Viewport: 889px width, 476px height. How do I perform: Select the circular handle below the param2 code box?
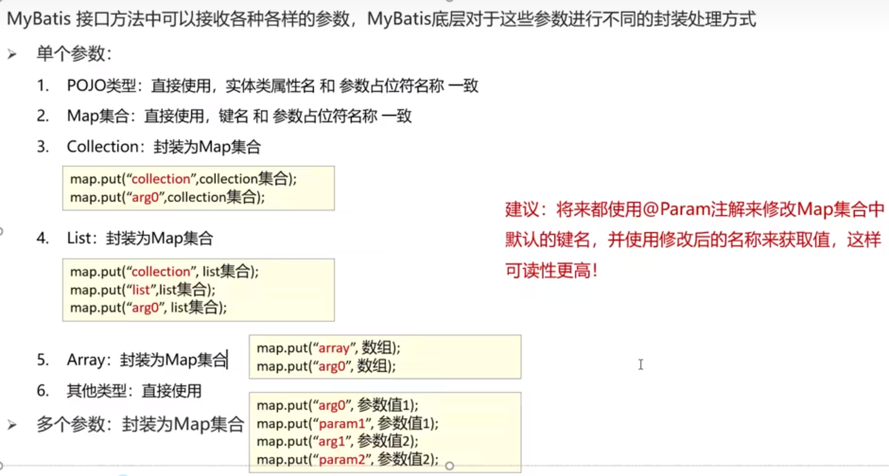pyautogui.click(x=450, y=466)
